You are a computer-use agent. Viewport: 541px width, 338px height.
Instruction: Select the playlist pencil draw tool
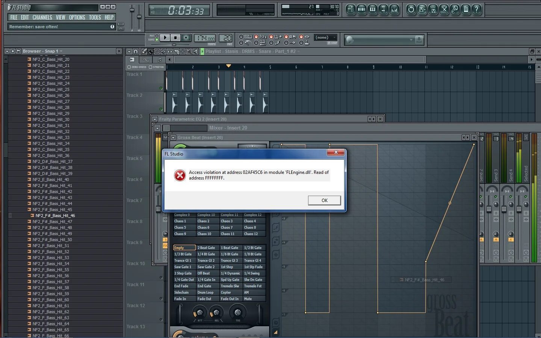click(144, 51)
